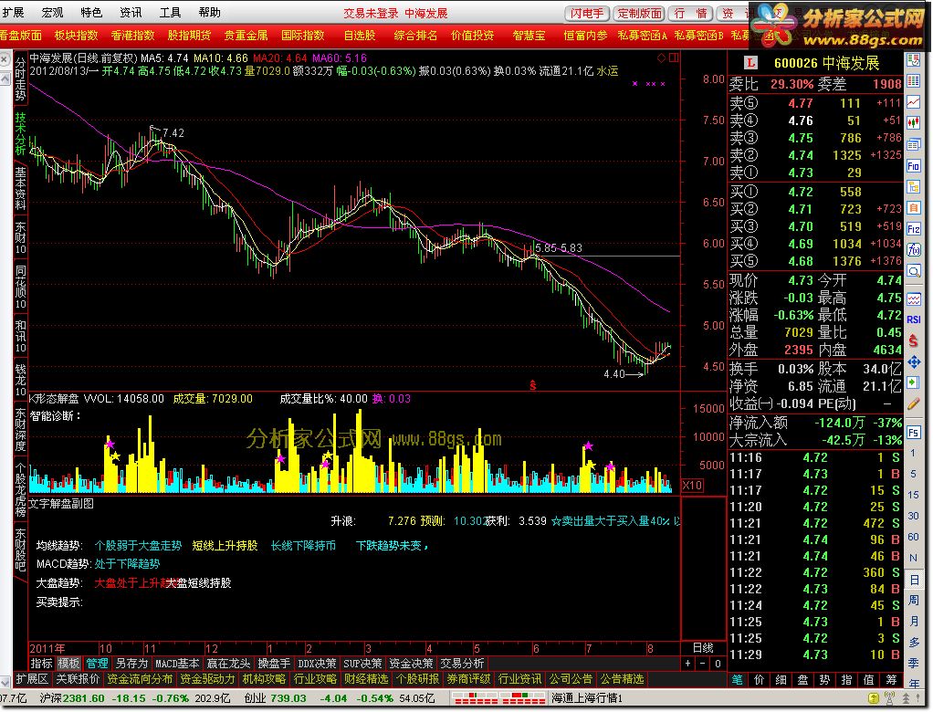Open the 资金流向分布 tab
933x712 pixels.
point(140,679)
